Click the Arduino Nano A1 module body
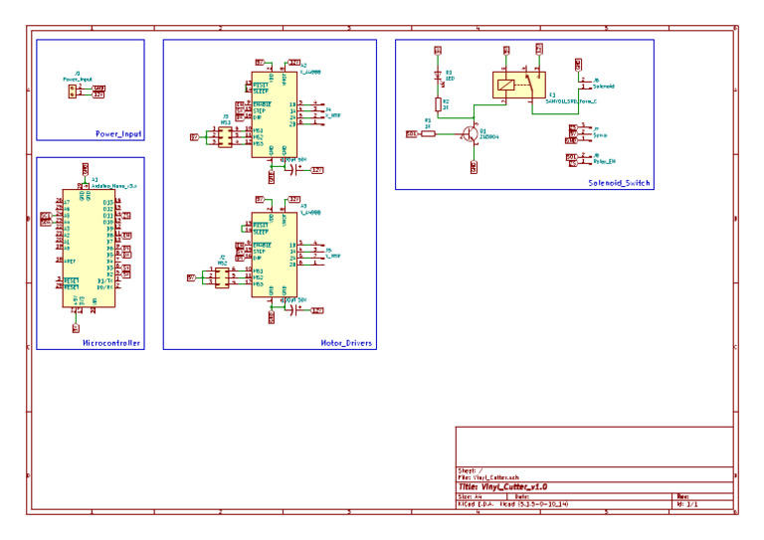764x540 pixels. pos(89,249)
